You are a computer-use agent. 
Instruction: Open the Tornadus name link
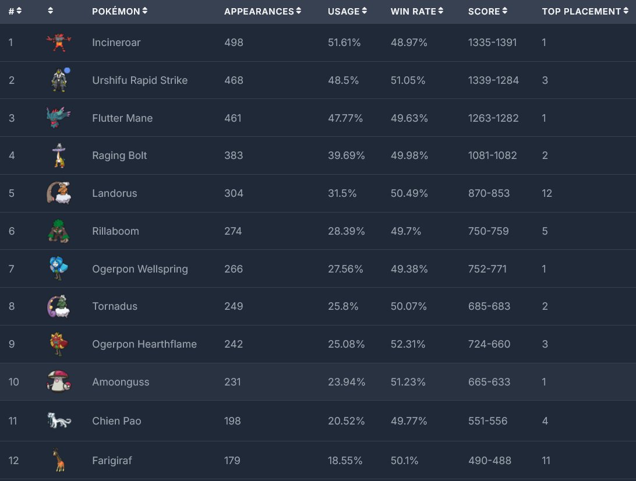115,306
